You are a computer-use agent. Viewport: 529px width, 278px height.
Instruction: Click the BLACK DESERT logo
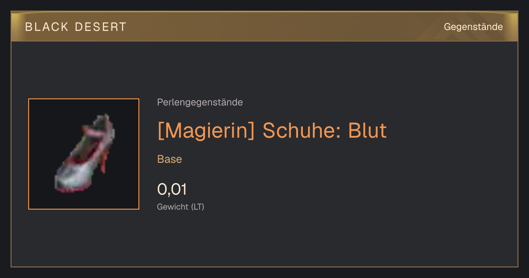76,27
